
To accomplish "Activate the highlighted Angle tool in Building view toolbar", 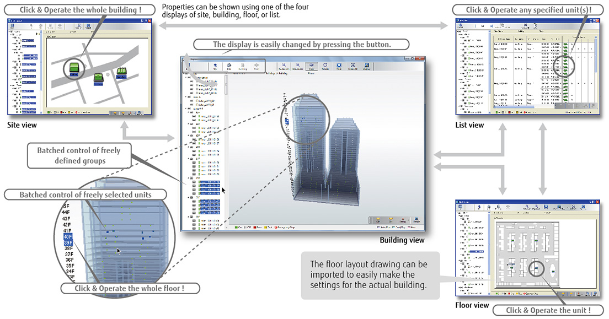I will 311,66.
